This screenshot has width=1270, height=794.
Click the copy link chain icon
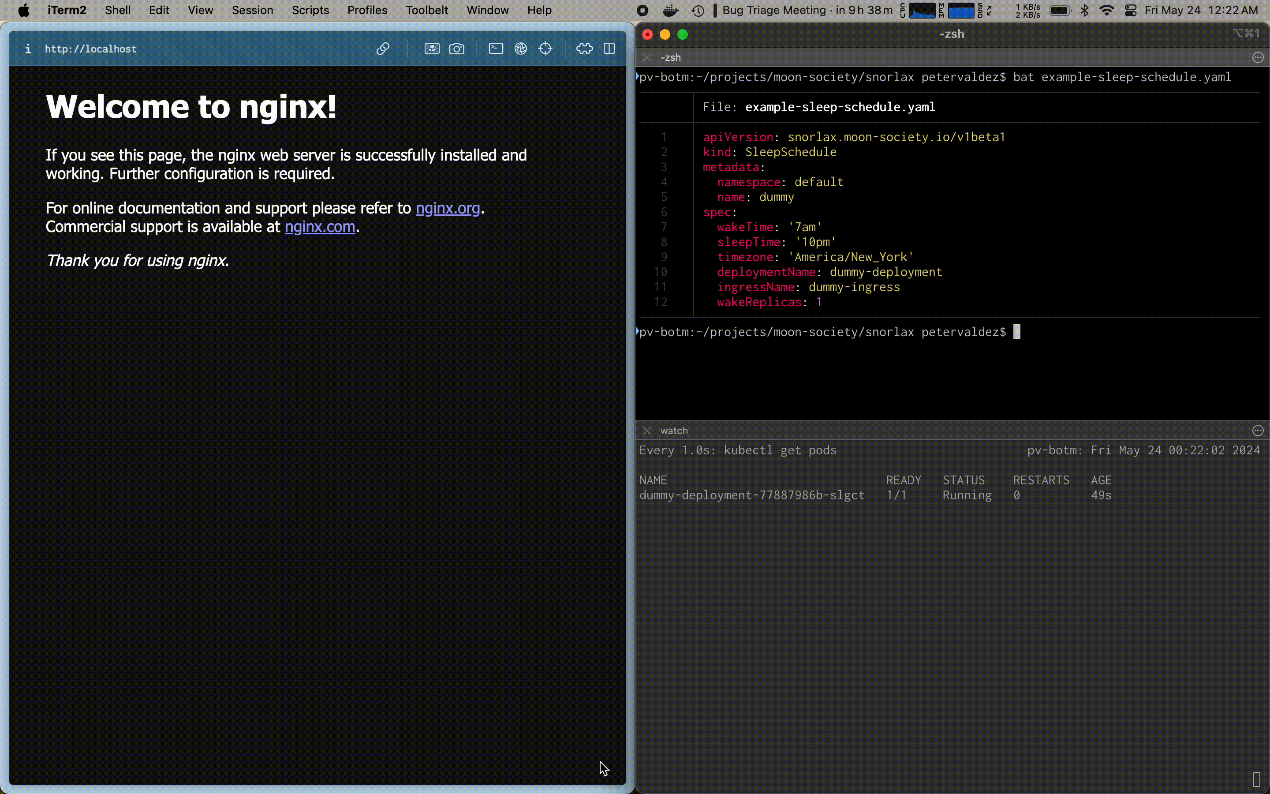[x=383, y=49]
